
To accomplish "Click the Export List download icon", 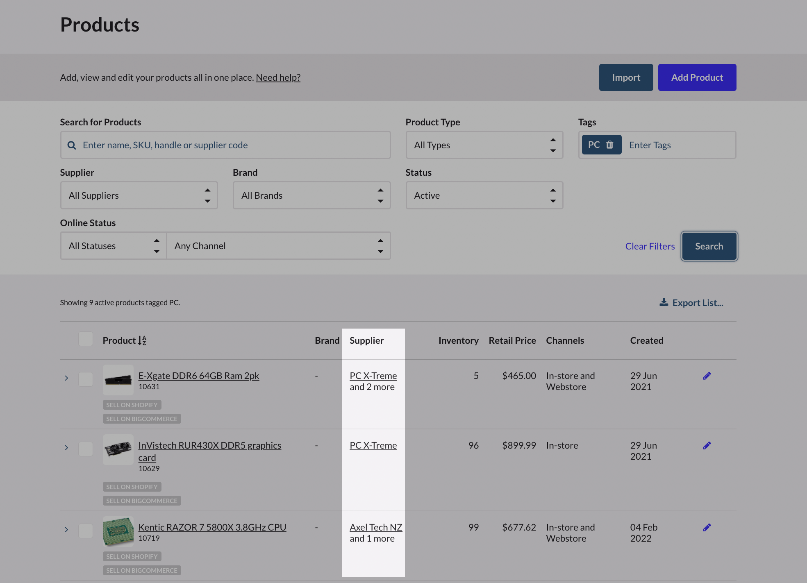I will (x=664, y=302).
